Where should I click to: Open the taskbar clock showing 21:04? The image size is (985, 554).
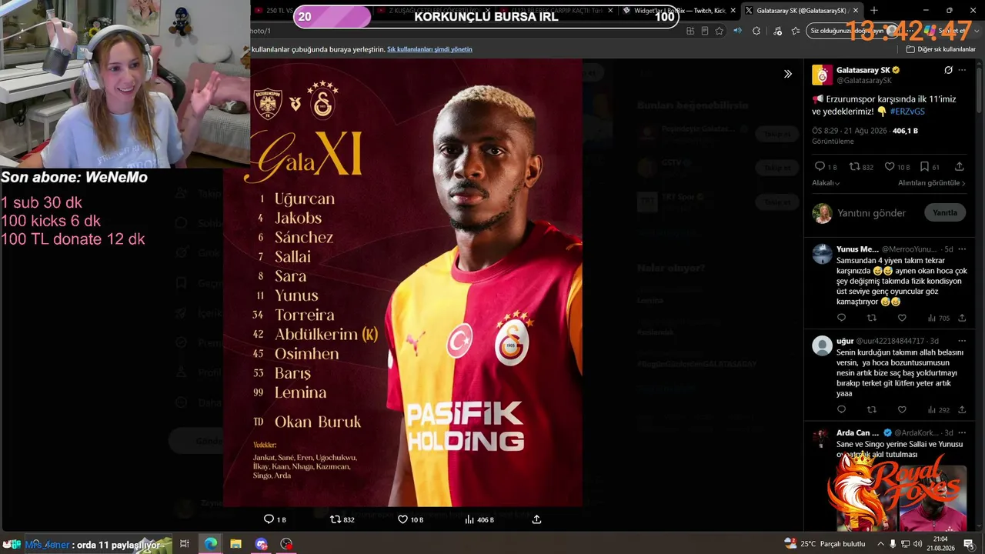click(x=940, y=544)
